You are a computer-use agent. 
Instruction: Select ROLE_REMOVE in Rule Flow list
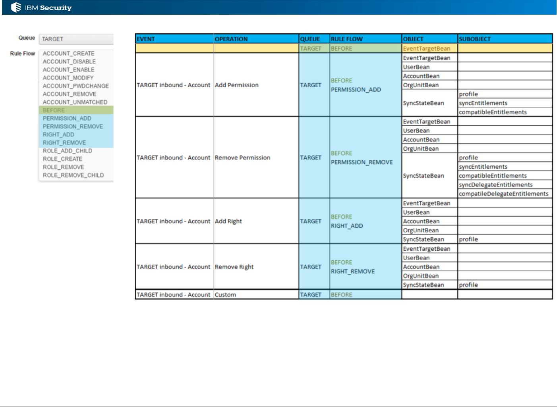(76, 167)
